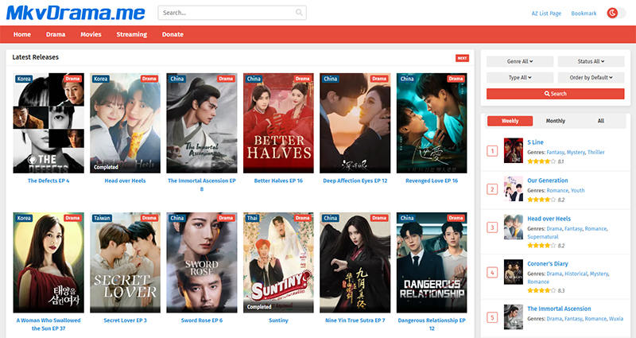Click the Historical genre link under Coroner's Diary
Screen dimensions: 636x338
coord(576,274)
